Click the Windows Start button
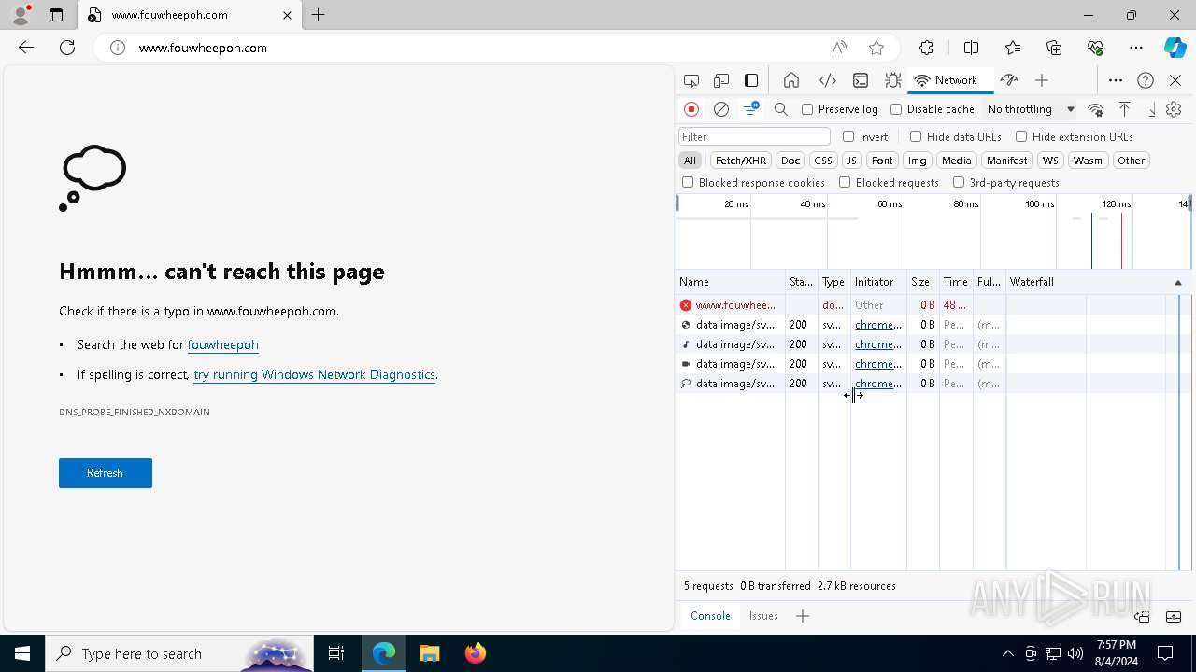 click(x=22, y=653)
